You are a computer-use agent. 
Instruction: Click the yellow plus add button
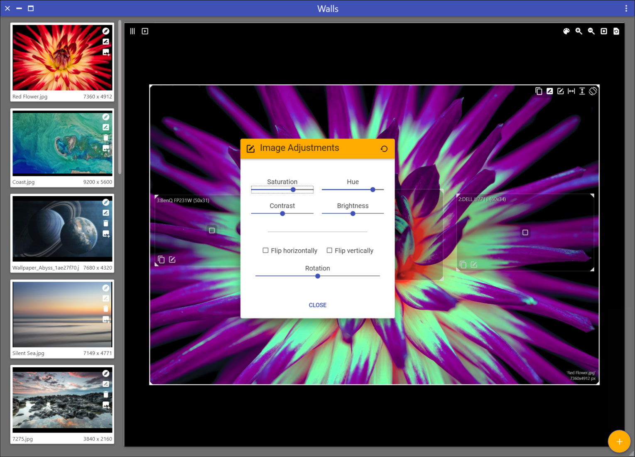pos(619,441)
